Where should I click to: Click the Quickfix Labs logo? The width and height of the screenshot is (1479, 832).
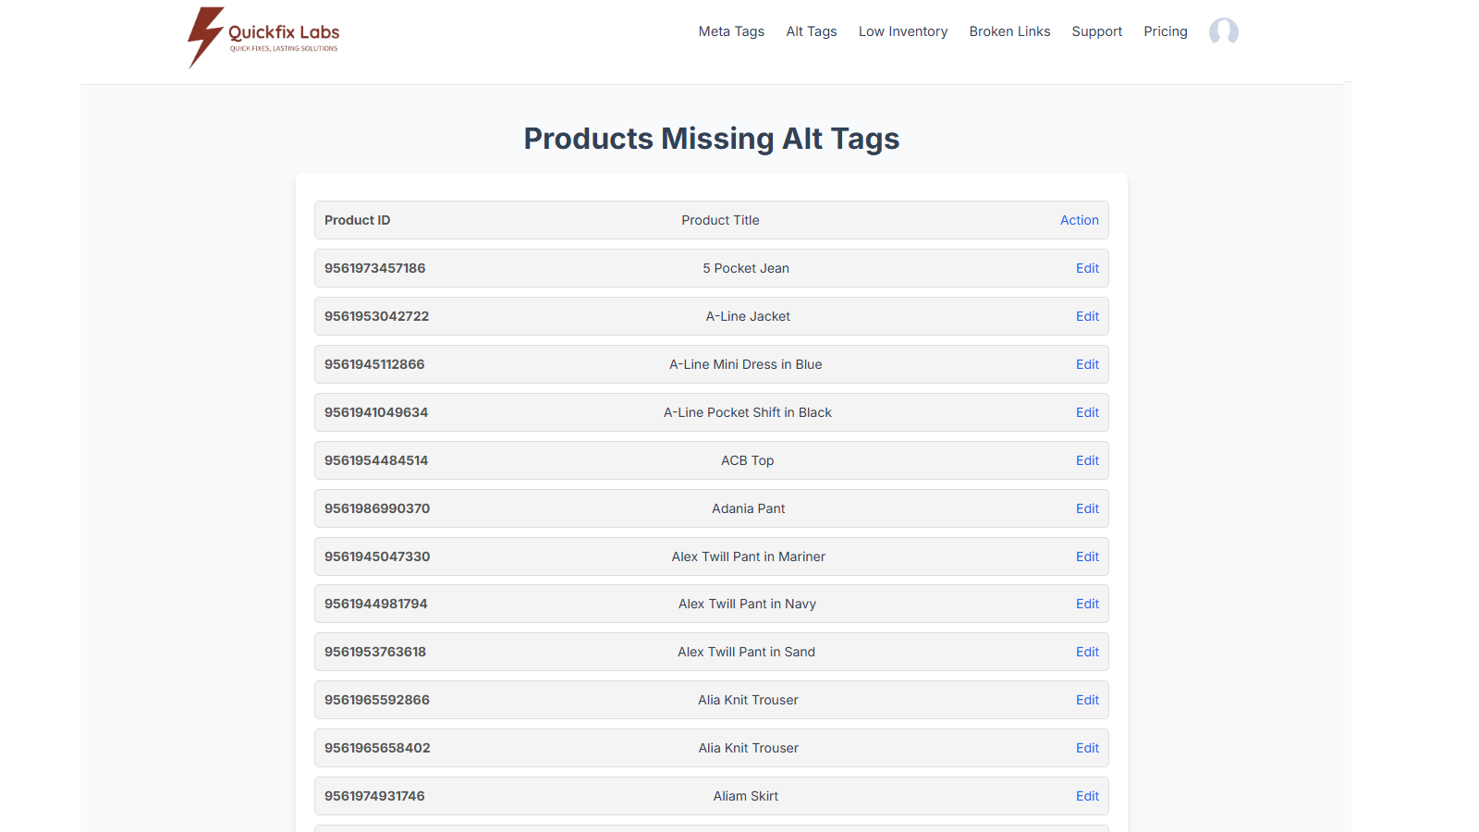pyautogui.click(x=262, y=37)
